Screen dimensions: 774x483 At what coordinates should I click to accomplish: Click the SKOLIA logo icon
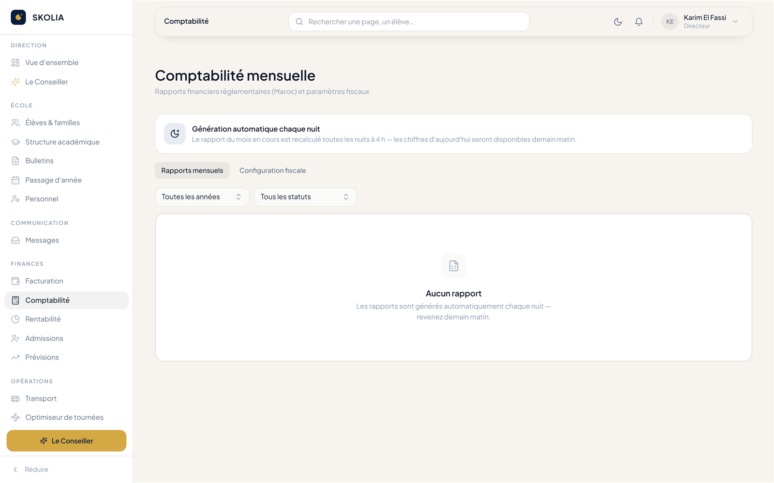tap(18, 17)
